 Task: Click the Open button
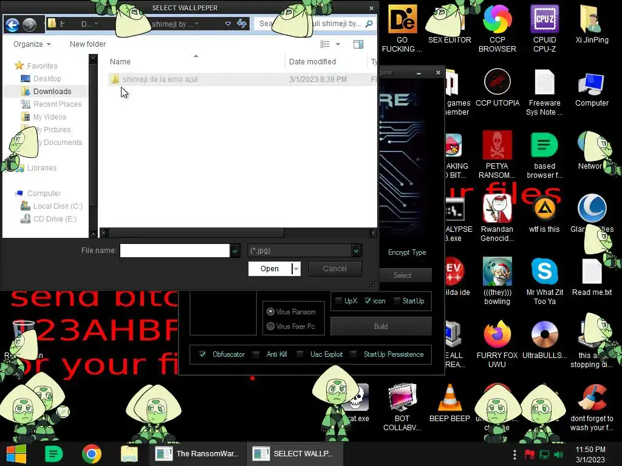click(270, 269)
